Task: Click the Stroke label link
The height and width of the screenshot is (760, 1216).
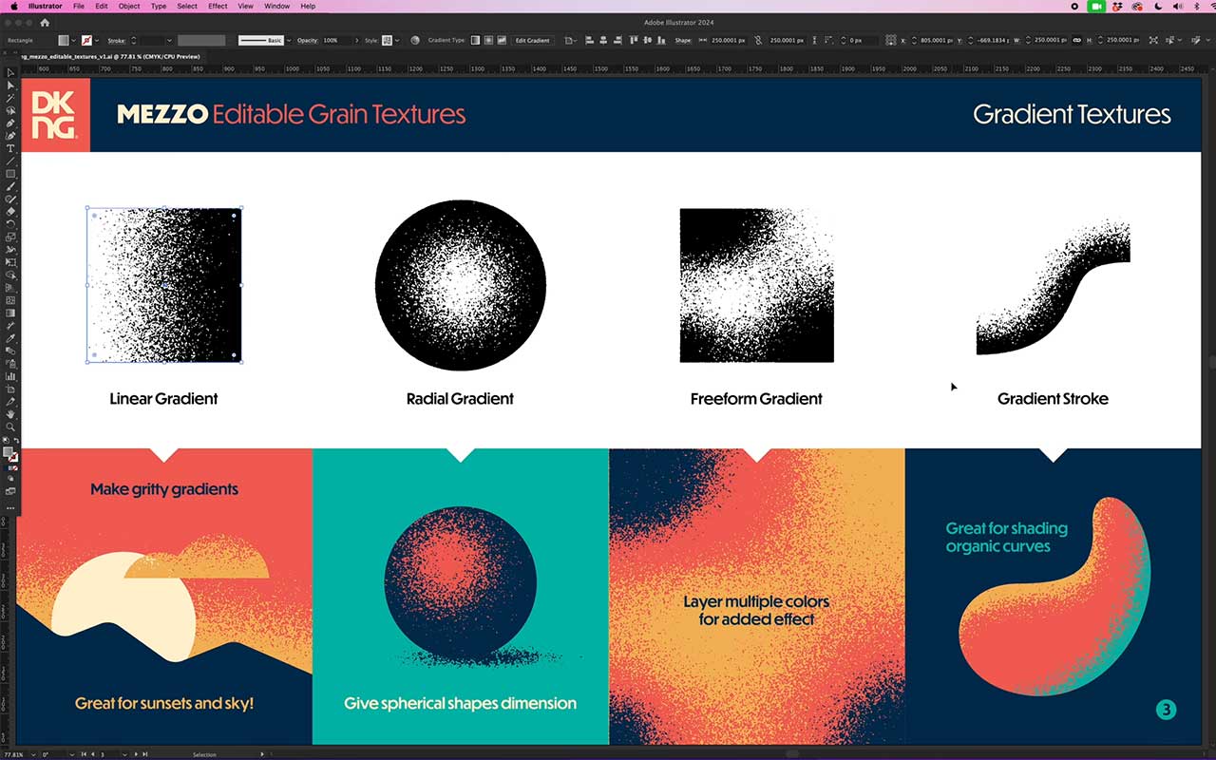Action: click(x=116, y=41)
